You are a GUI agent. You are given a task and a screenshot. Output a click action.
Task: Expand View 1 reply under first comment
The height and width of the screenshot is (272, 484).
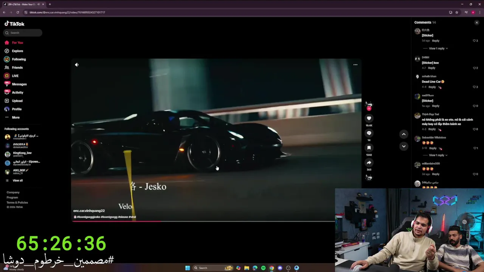pyautogui.click(x=439, y=48)
